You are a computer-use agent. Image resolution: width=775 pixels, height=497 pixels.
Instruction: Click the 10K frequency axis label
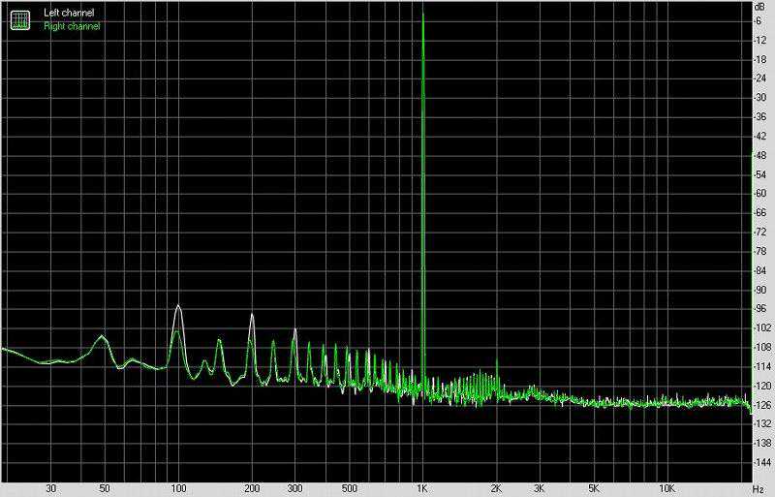(666, 488)
